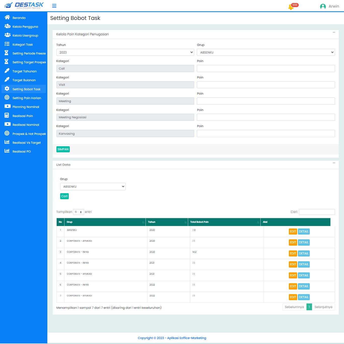Viewport: 344px width, 344px height.
Task: Click the Kategori Task list icon
Action: [7, 44]
